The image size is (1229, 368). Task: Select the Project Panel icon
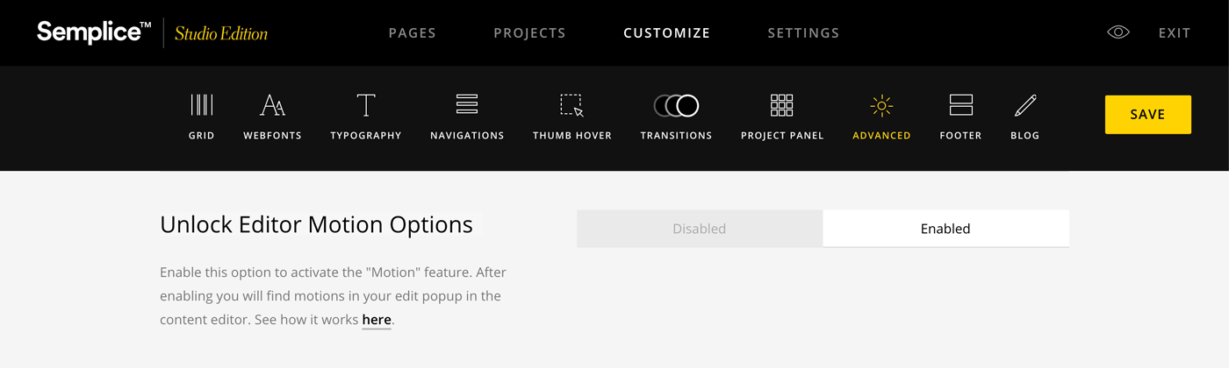[x=782, y=106]
